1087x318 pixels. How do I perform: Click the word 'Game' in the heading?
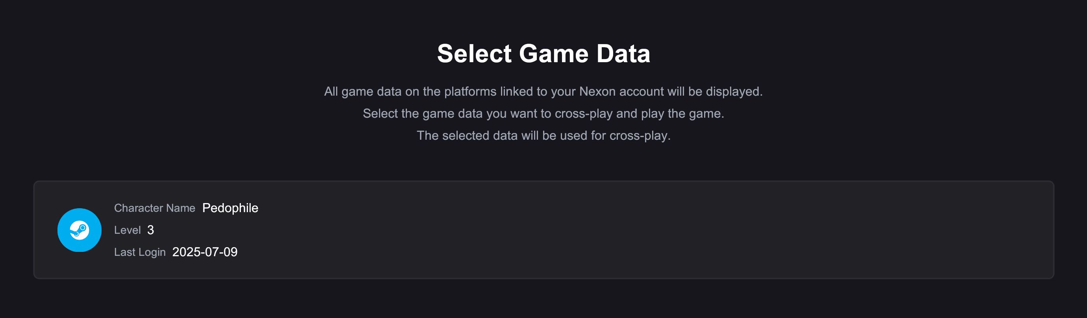(553, 54)
